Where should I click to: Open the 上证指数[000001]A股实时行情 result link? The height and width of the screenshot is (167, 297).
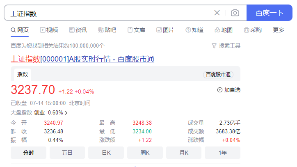[x=82, y=59]
